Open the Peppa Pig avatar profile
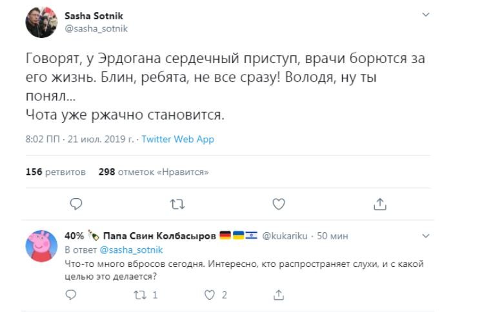Viewport: 502px width, 312px height. [41, 246]
